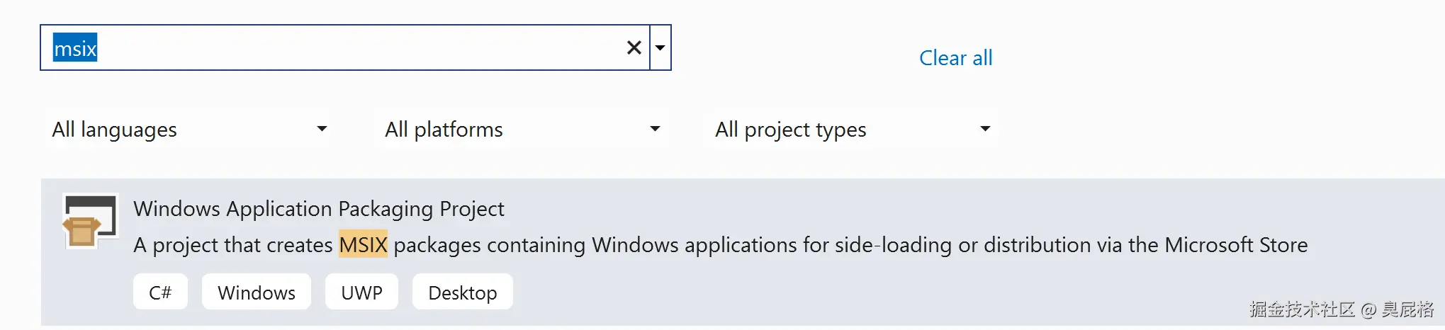Screen dimensions: 1445x330
Task: Click the C# tag
Action: (x=160, y=292)
